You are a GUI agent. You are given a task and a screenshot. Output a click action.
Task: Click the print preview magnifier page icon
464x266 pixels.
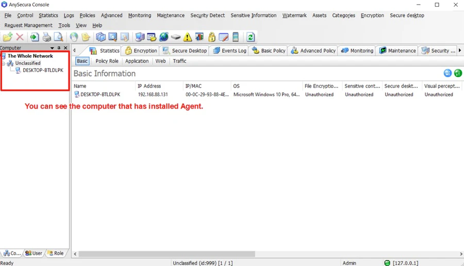[59, 37]
